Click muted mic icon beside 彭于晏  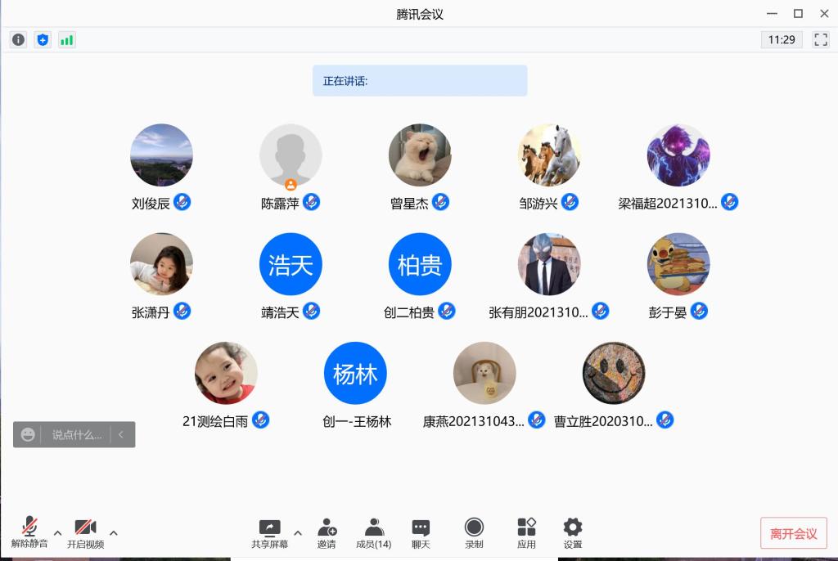coord(699,311)
